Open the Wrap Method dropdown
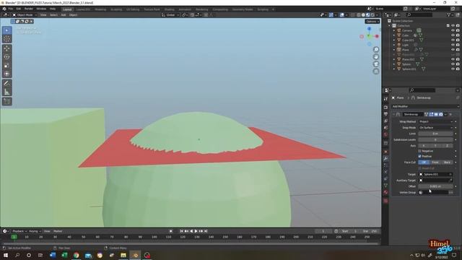 (436, 121)
